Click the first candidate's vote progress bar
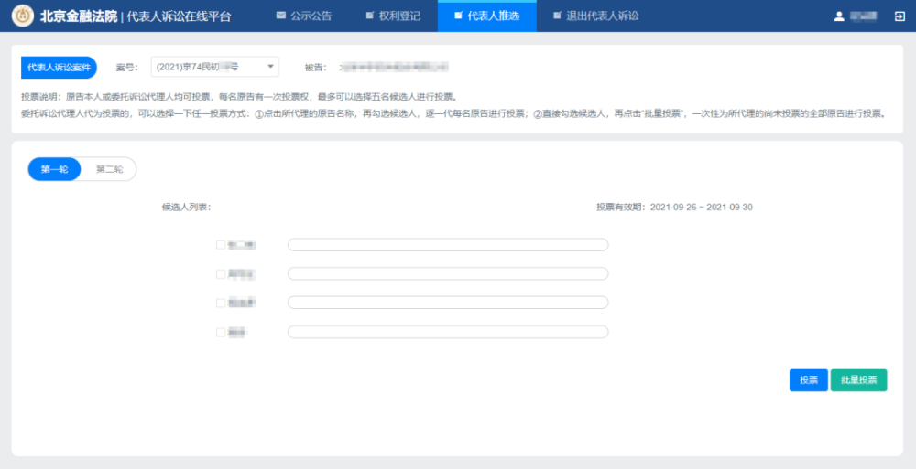 (448, 244)
